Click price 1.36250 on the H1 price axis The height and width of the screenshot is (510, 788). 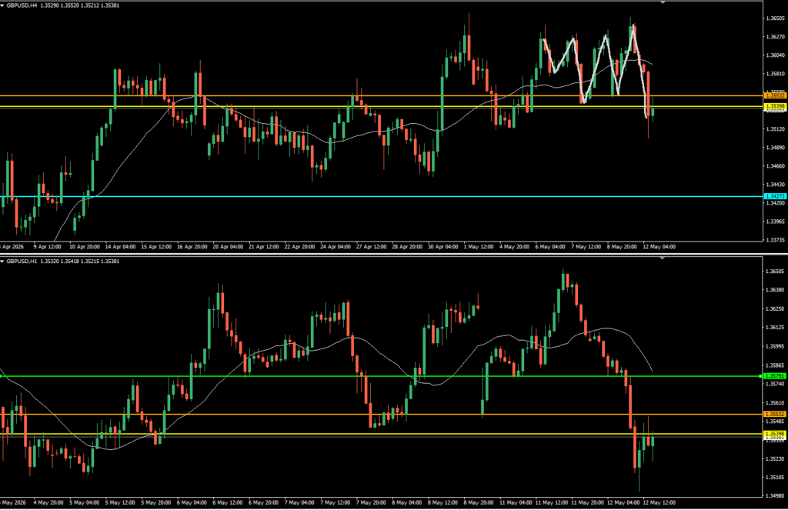coord(775,309)
